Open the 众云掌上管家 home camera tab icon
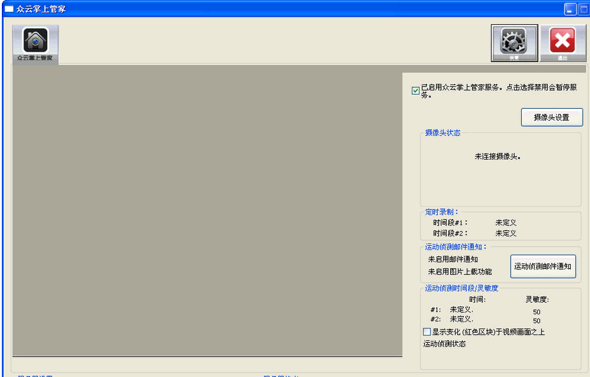Screen dimensions: 590x377 point(35,43)
